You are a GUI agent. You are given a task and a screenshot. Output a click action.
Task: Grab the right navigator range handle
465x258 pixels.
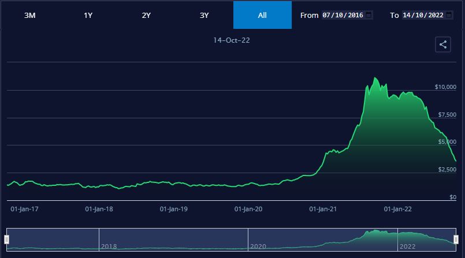[456, 239]
